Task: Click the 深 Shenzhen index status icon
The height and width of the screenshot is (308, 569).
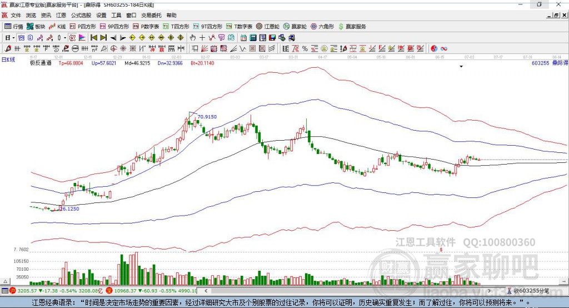Action: [x=111, y=291]
